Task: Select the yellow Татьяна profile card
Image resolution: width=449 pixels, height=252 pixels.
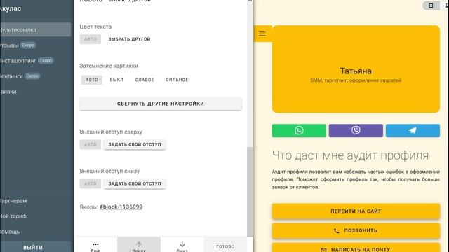Action: click(x=356, y=69)
